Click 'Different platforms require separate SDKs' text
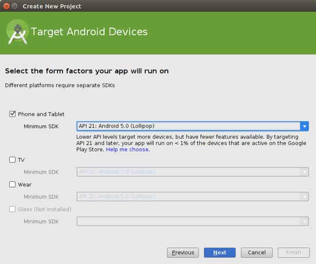Screen dimensions: 316x264 click(x=60, y=86)
